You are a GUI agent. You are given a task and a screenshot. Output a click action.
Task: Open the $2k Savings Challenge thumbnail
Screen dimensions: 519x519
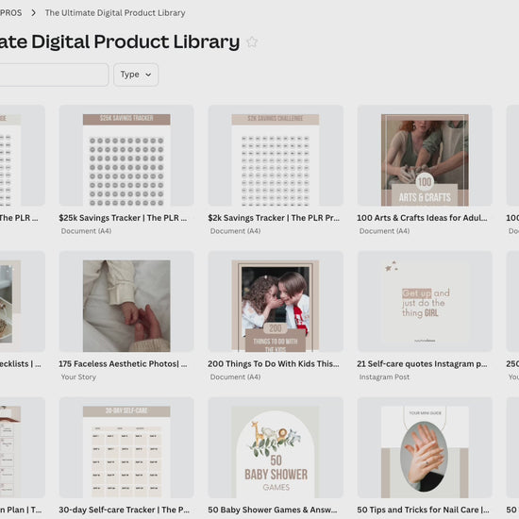click(276, 156)
